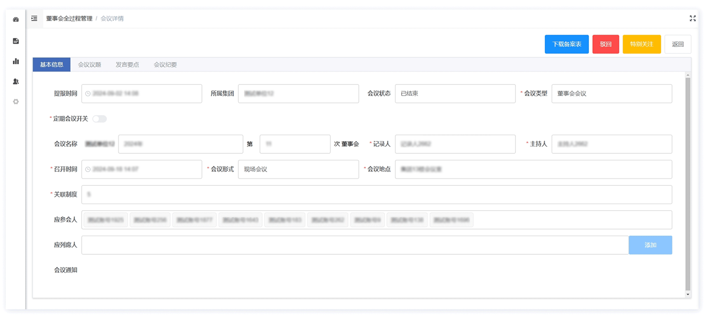Go to 董事会全过程管理 breadcrumb
Screen dimensions: 706x321
69,19
